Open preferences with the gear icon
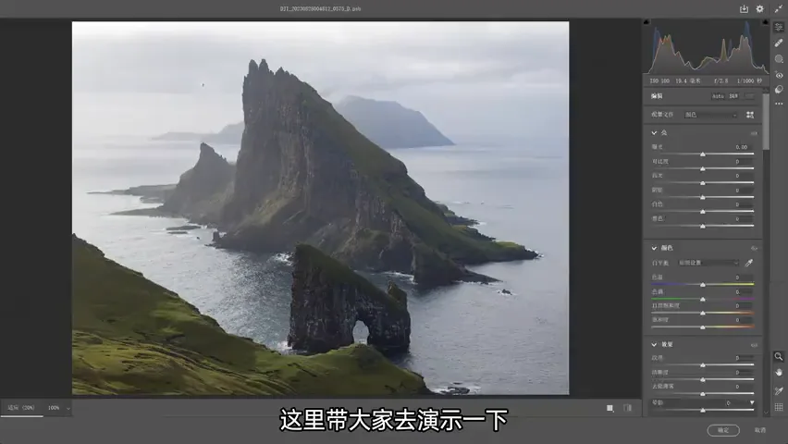The image size is (788, 444). pyautogui.click(x=760, y=8)
